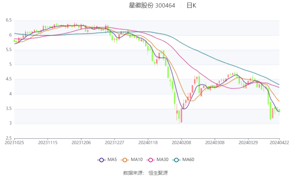
Task: Click the 6.5 price axis label
Action: click(9, 20)
